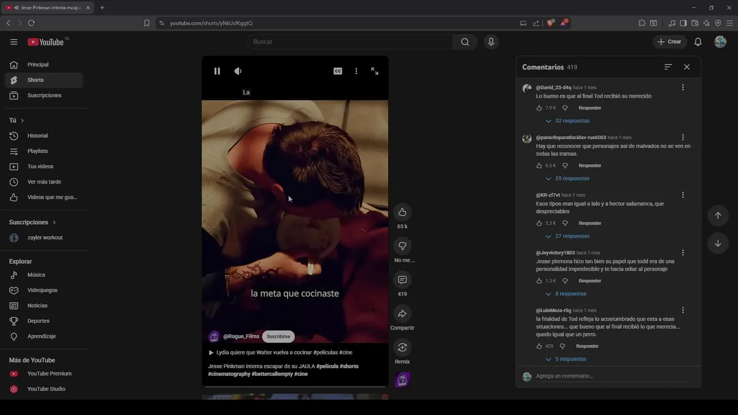Click the Crear button
738x415 pixels.
point(669,41)
